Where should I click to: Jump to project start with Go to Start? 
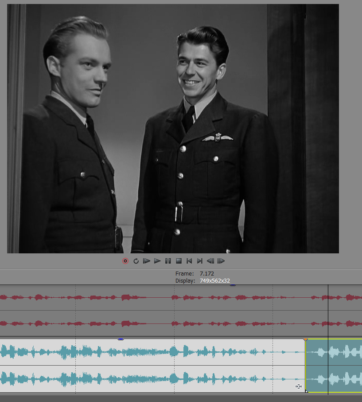coord(189,261)
